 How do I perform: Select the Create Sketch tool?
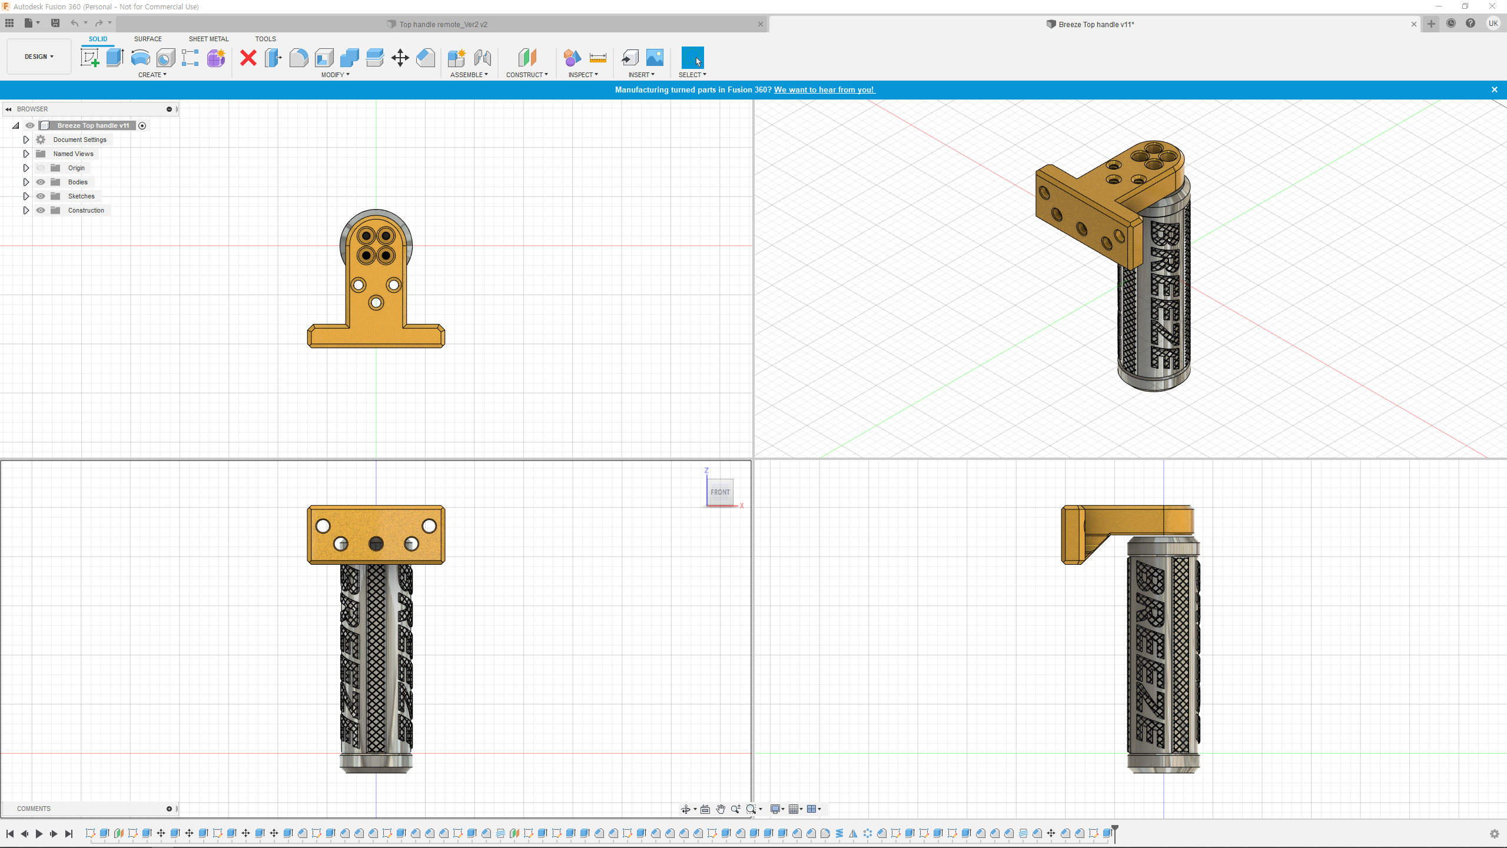pos(89,58)
